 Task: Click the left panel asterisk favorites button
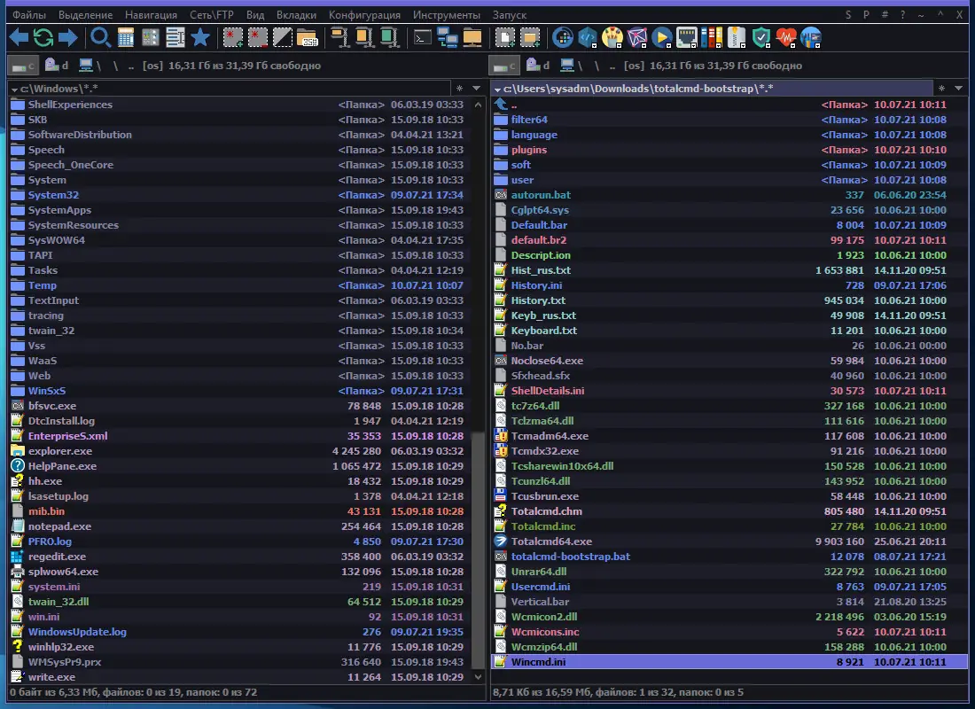point(459,89)
